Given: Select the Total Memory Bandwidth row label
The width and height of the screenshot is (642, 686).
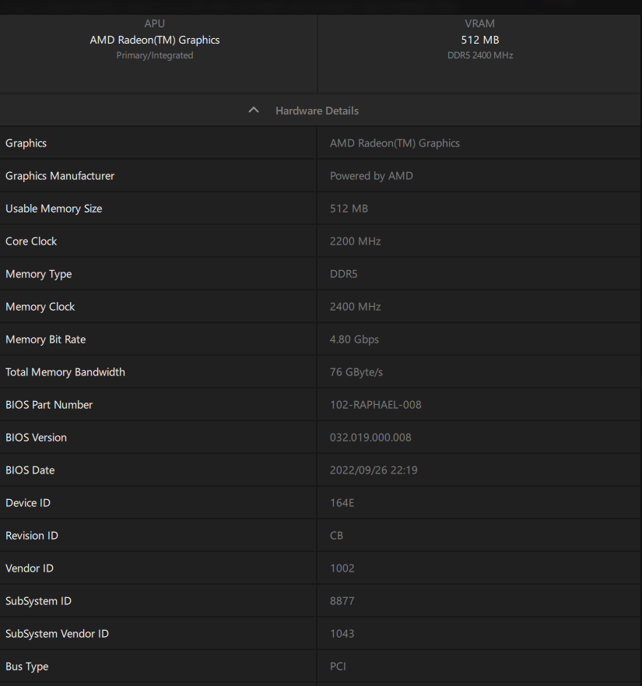Looking at the screenshot, I should [65, 372].
